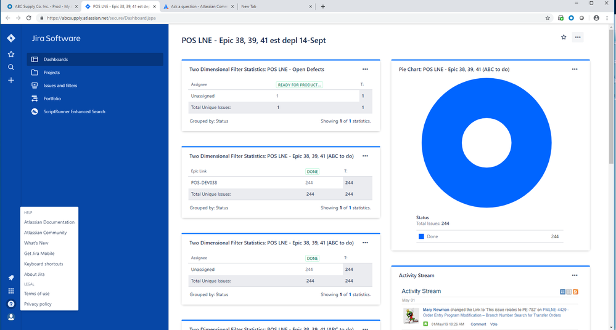Click Unassigned in Open Defects gadget
This screenshot has height=330, width=616.
point(203,96)
